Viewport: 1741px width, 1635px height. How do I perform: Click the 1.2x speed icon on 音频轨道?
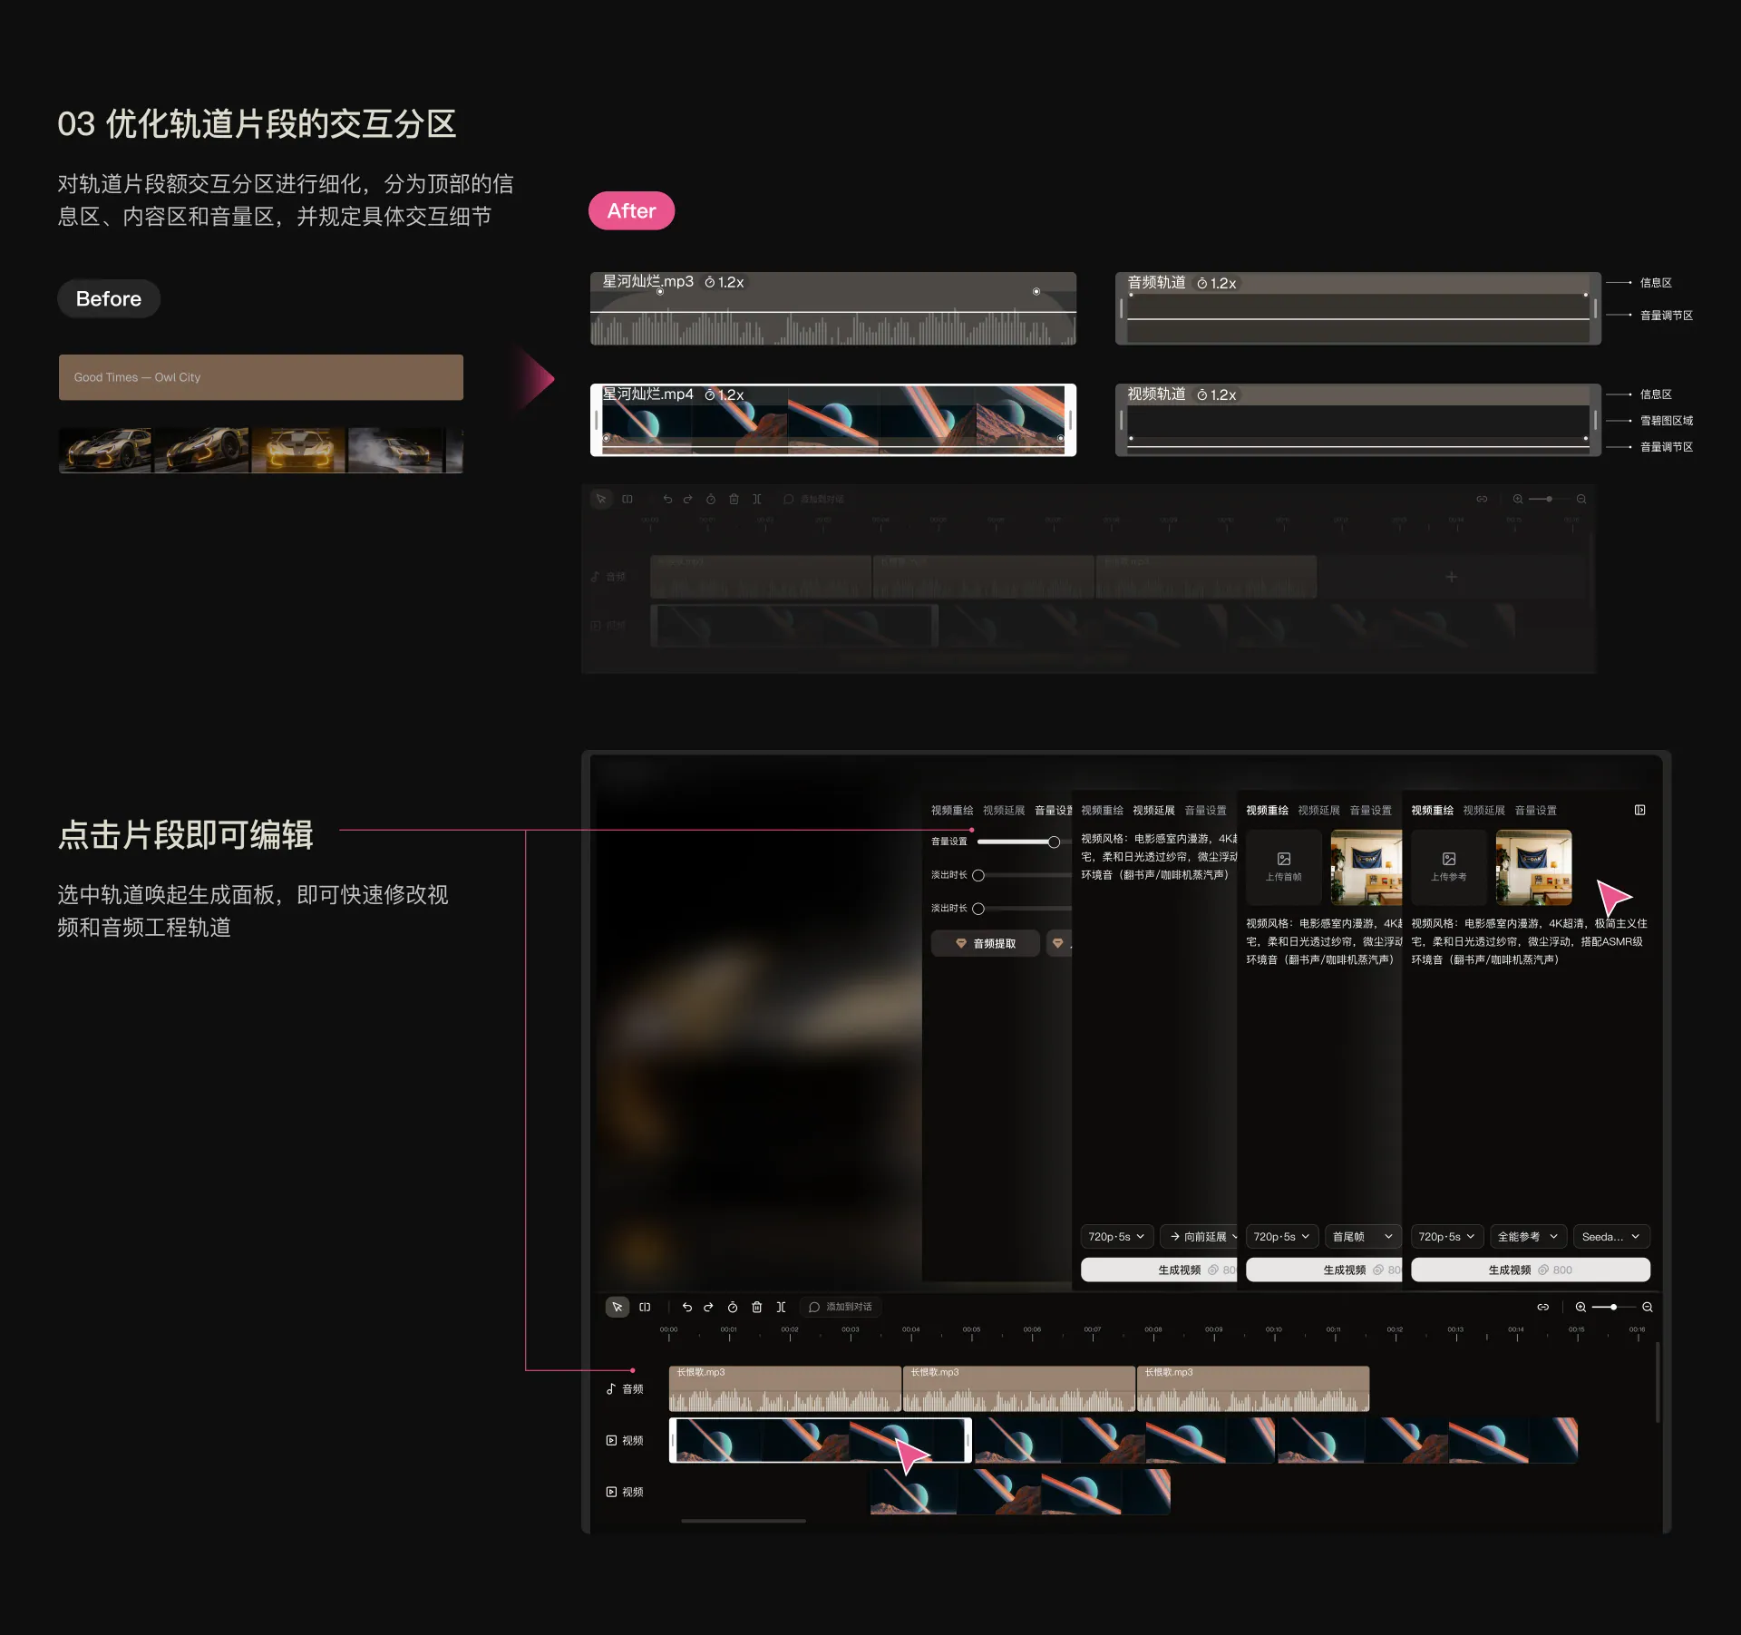(x=1202, y=283)
